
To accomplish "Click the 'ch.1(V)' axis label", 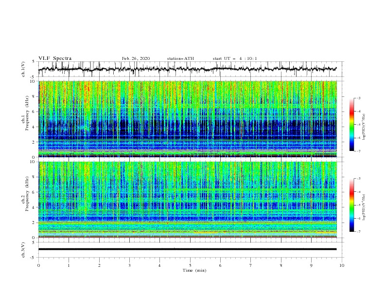I will [x=23, y=69].
